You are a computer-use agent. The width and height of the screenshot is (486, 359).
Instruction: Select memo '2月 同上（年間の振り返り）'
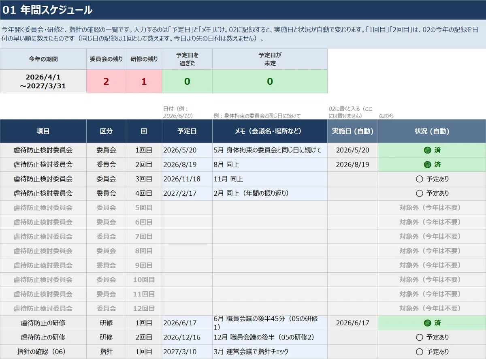(x=270, y=193)
